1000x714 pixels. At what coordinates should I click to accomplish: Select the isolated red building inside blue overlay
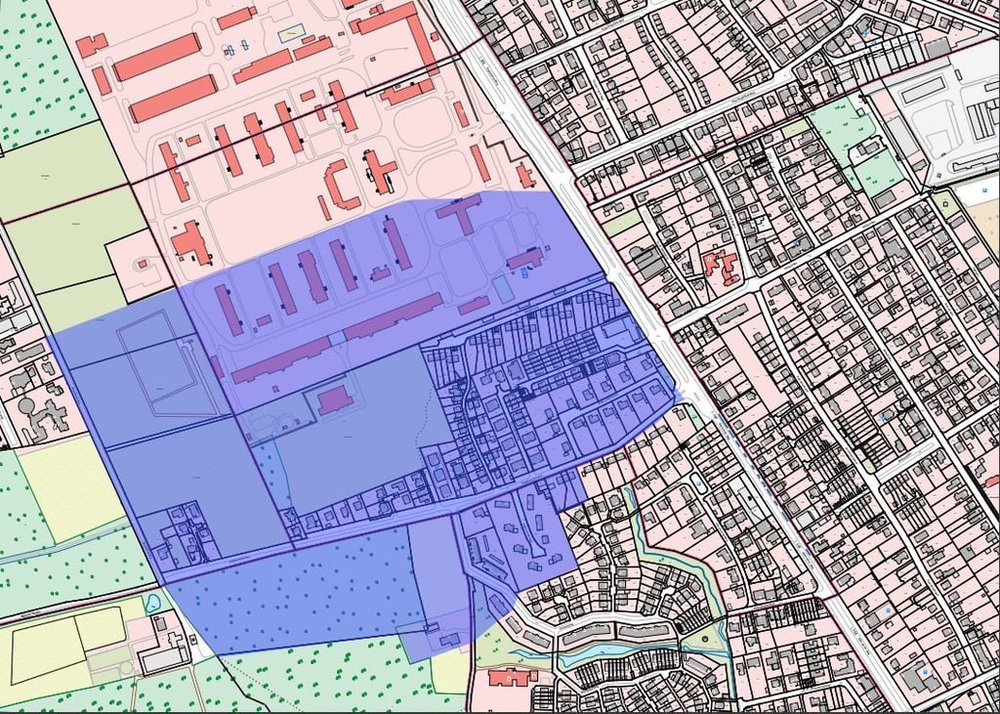click(334, 399)
